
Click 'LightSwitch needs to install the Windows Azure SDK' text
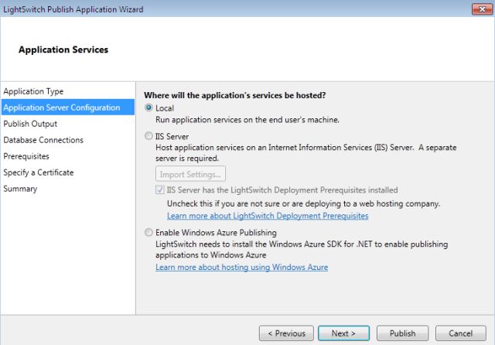pos(302,249)
